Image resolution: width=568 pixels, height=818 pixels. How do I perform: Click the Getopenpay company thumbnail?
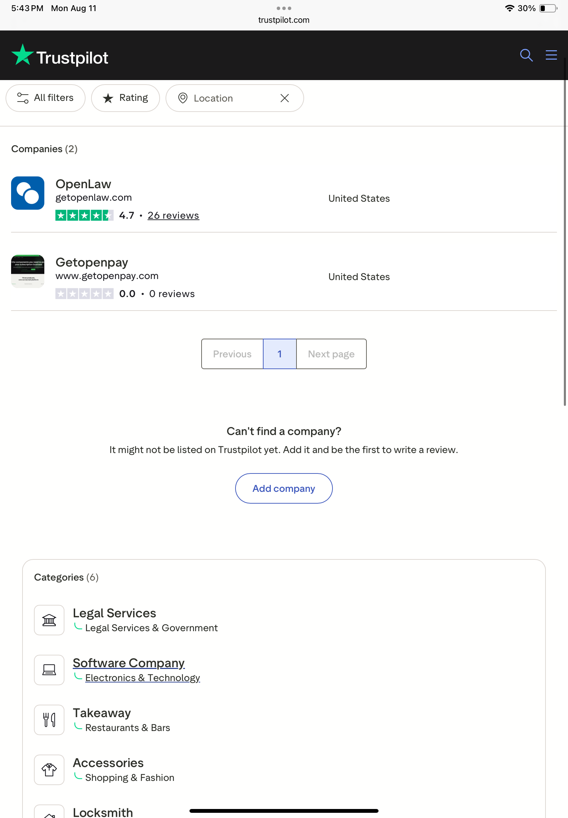tap(28, 271)
